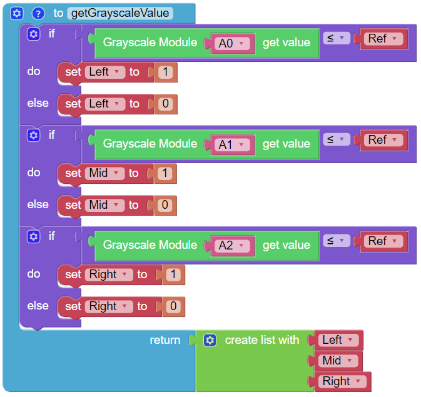Open the Left variable dropdown in the do set block
Viewport: 421px width, 397px height.
(x=105, y=72)
